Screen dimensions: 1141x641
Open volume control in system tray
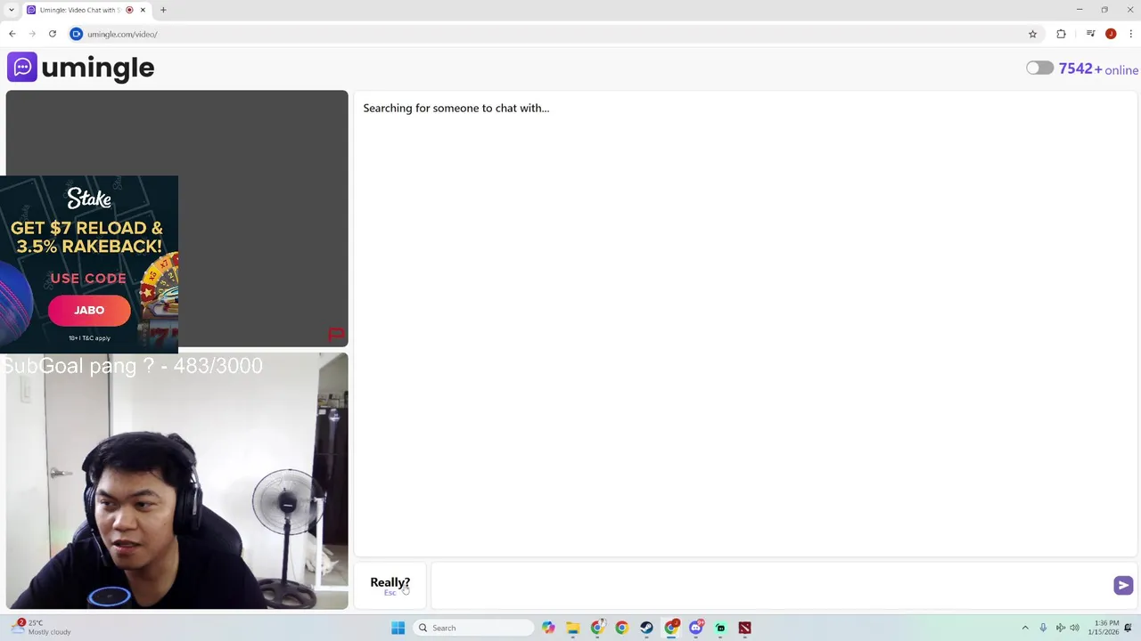click(x=1074, y=628)
